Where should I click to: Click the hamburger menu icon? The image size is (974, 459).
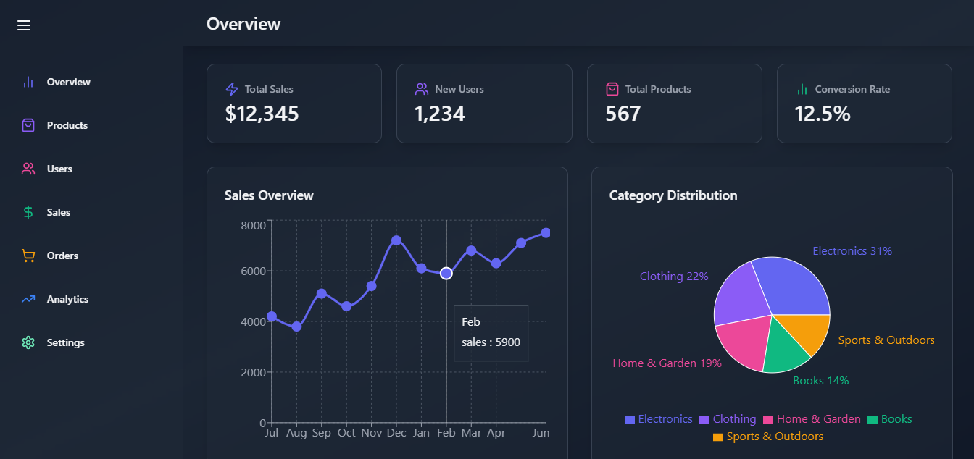pyautogui.click(x=24, y=25)
